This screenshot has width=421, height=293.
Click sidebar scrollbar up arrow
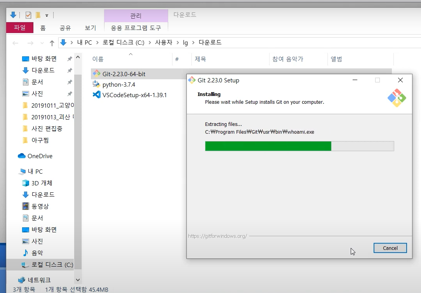78,57
